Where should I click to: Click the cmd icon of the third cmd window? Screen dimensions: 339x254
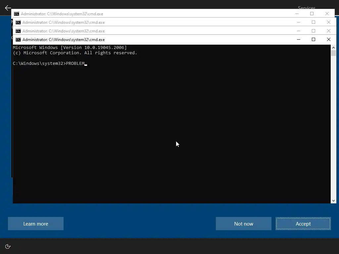pos(18,31)
